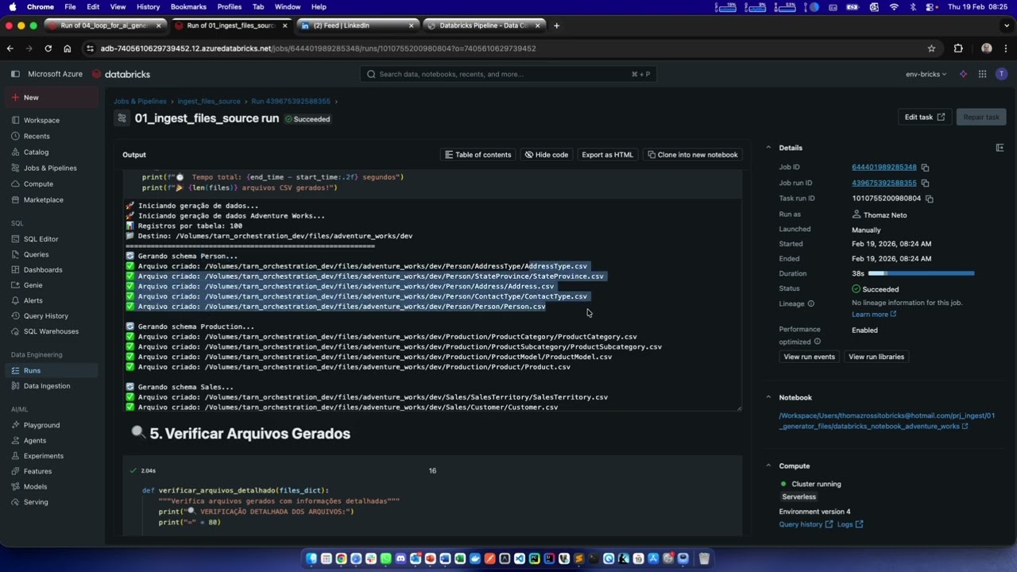Collapse the right details side panel

(x=1000, y=148)
